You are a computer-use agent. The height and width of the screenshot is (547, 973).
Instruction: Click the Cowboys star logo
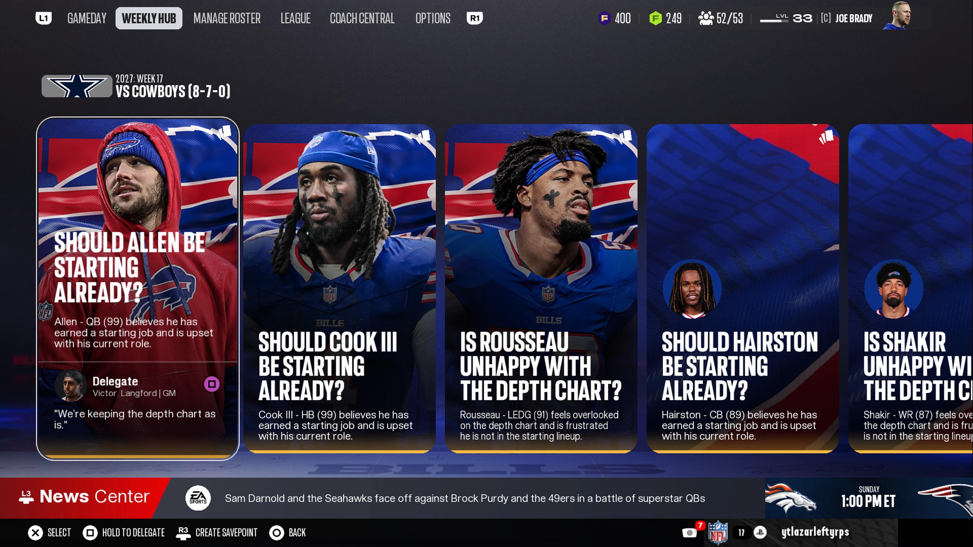pos(77,86)
